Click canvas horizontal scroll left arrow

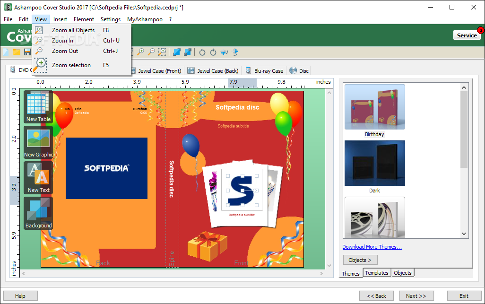[24, 273]
